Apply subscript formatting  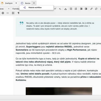60,9
